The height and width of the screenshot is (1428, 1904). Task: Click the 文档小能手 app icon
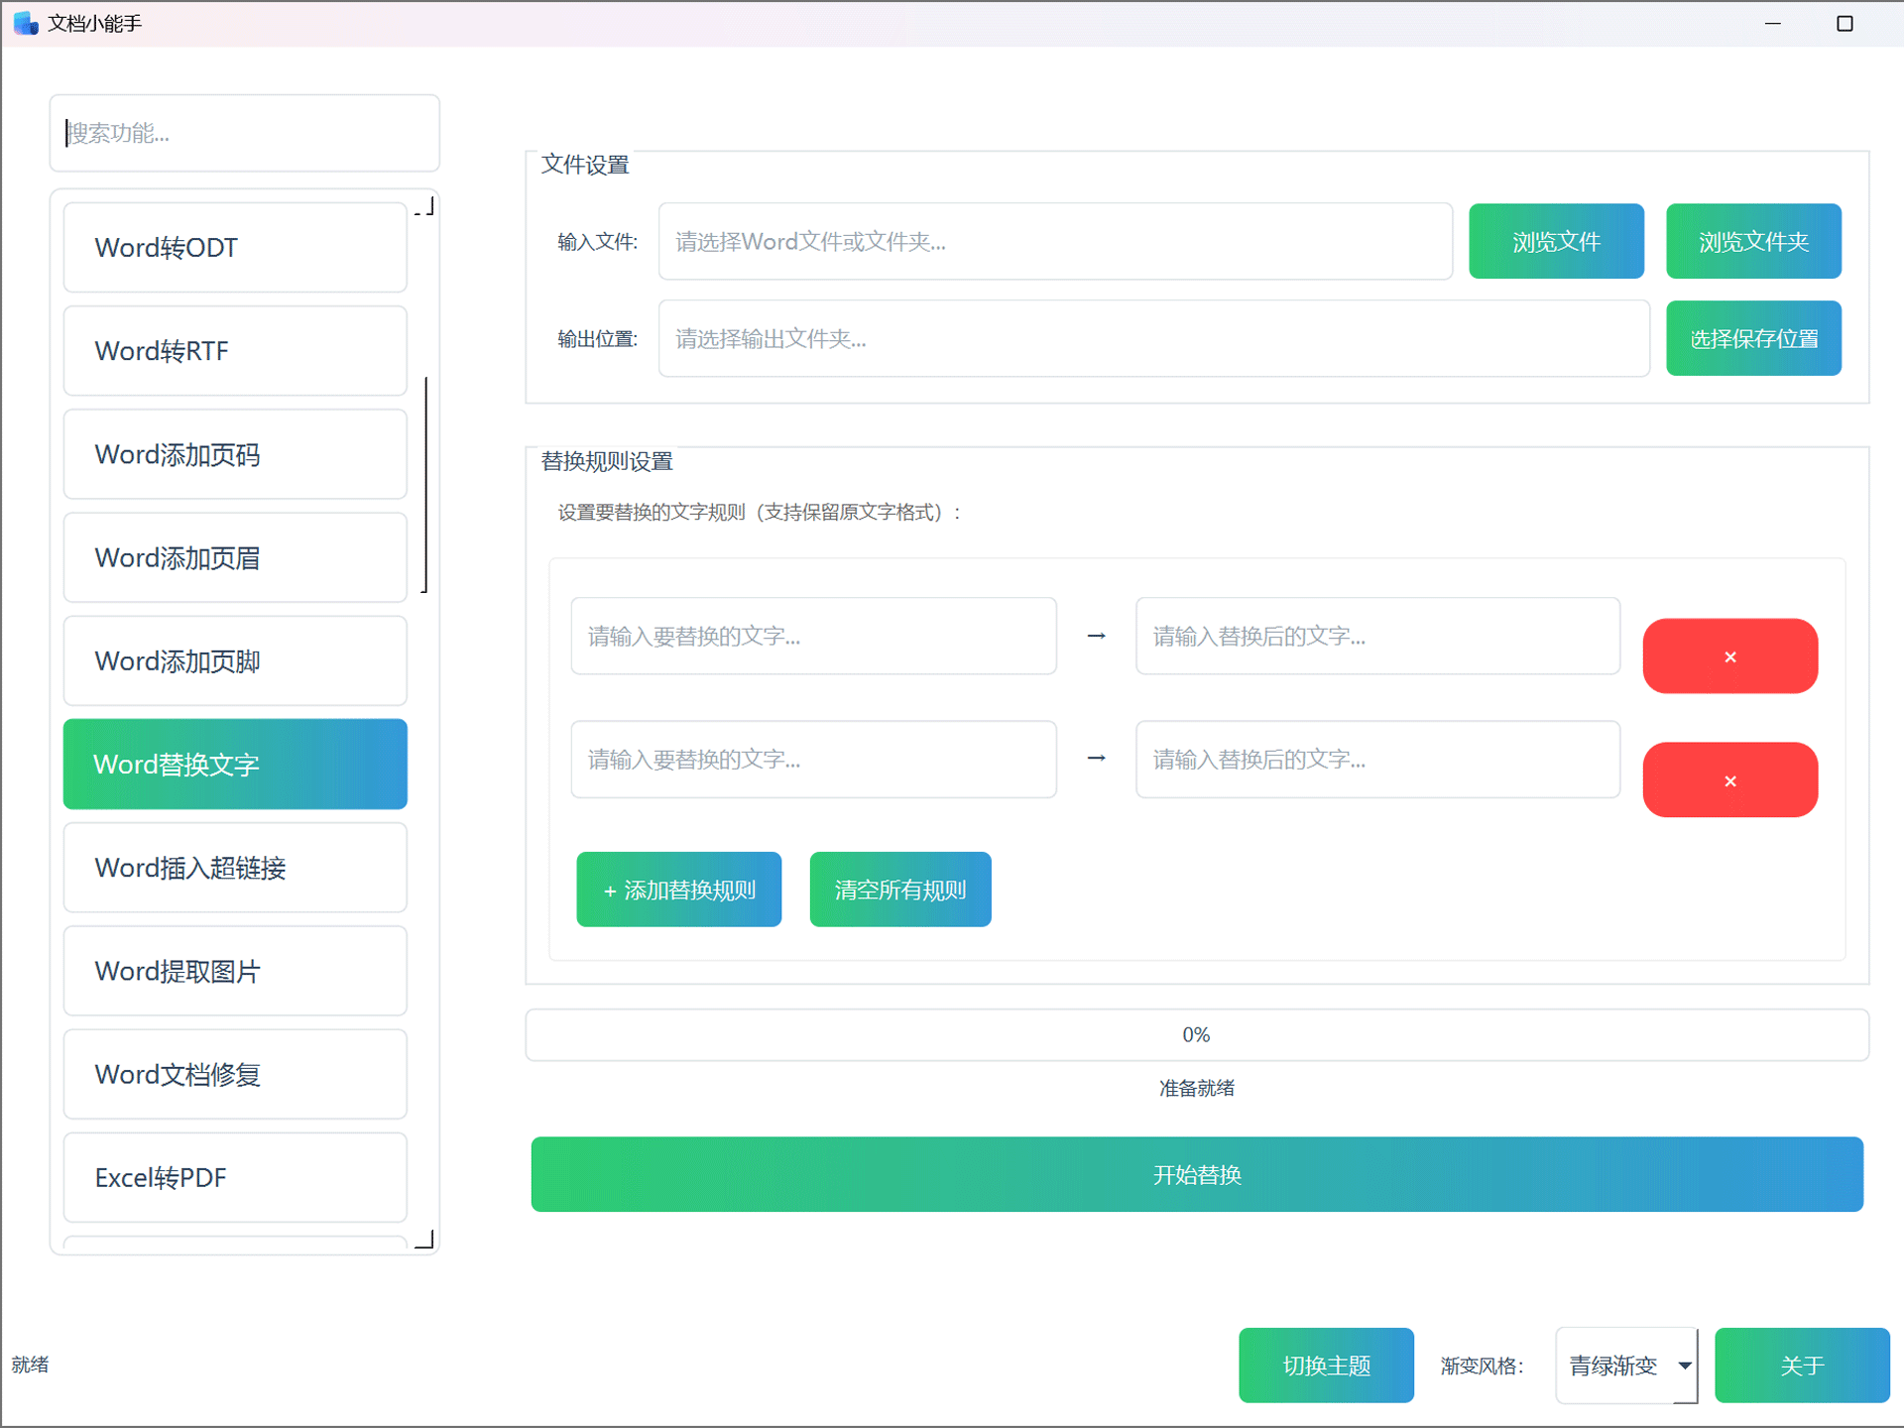(x=26, y=23)
